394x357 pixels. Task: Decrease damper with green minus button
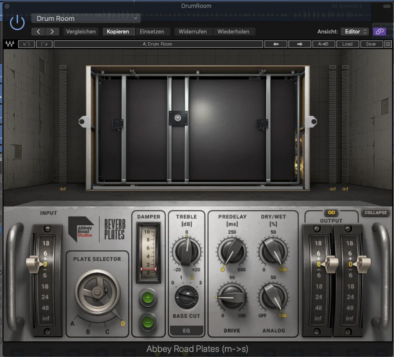click(148, 322)
